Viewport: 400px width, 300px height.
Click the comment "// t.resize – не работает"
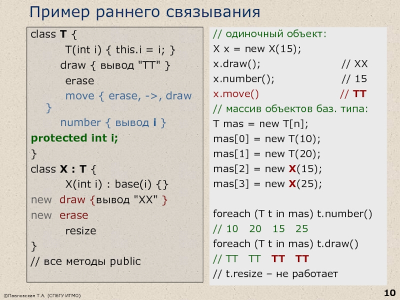pyautogui.click(x=275, y=274)
